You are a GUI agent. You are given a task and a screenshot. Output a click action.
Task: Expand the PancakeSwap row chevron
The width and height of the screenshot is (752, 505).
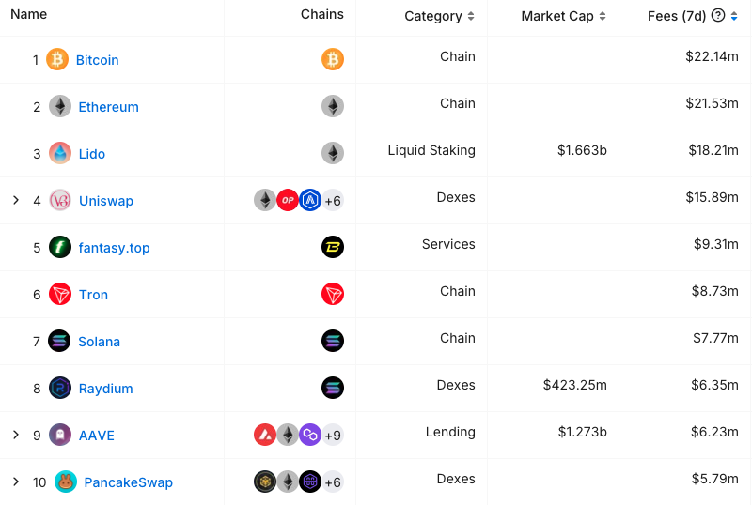click(x=16, y=482)
